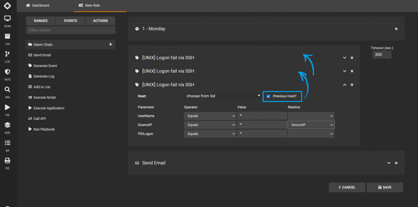418x207 pixels.
Task: Expand first Logon fail via SSH event
Action: (345, 58)
